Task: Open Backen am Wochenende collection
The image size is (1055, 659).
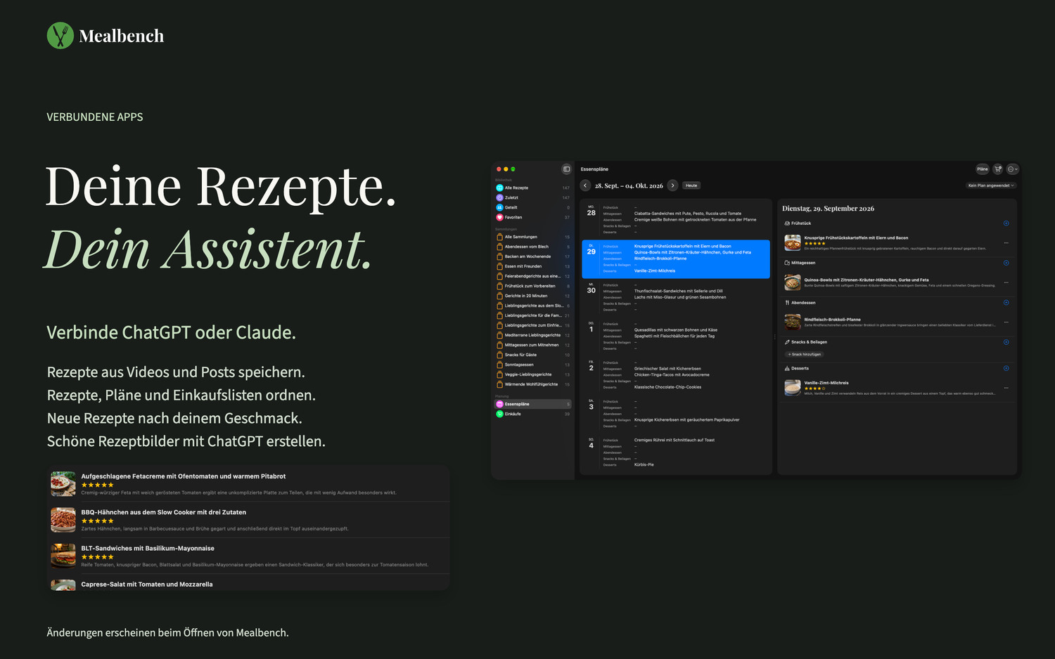Action: [533, 256]
